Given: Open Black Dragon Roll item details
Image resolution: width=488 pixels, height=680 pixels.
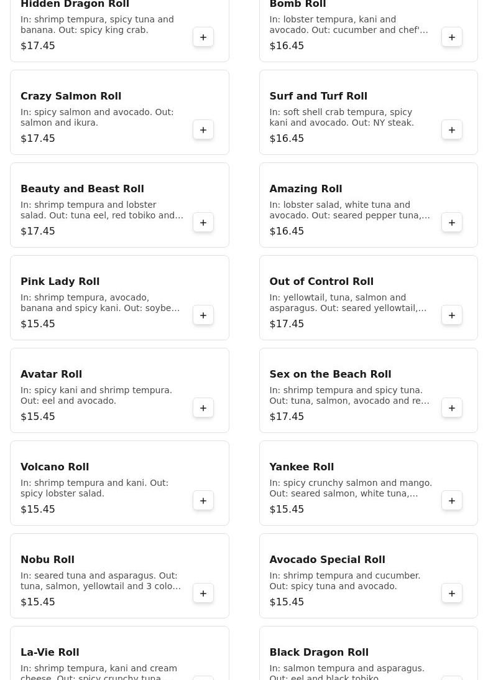Looking at the screenshot, I should click(319, 653).
